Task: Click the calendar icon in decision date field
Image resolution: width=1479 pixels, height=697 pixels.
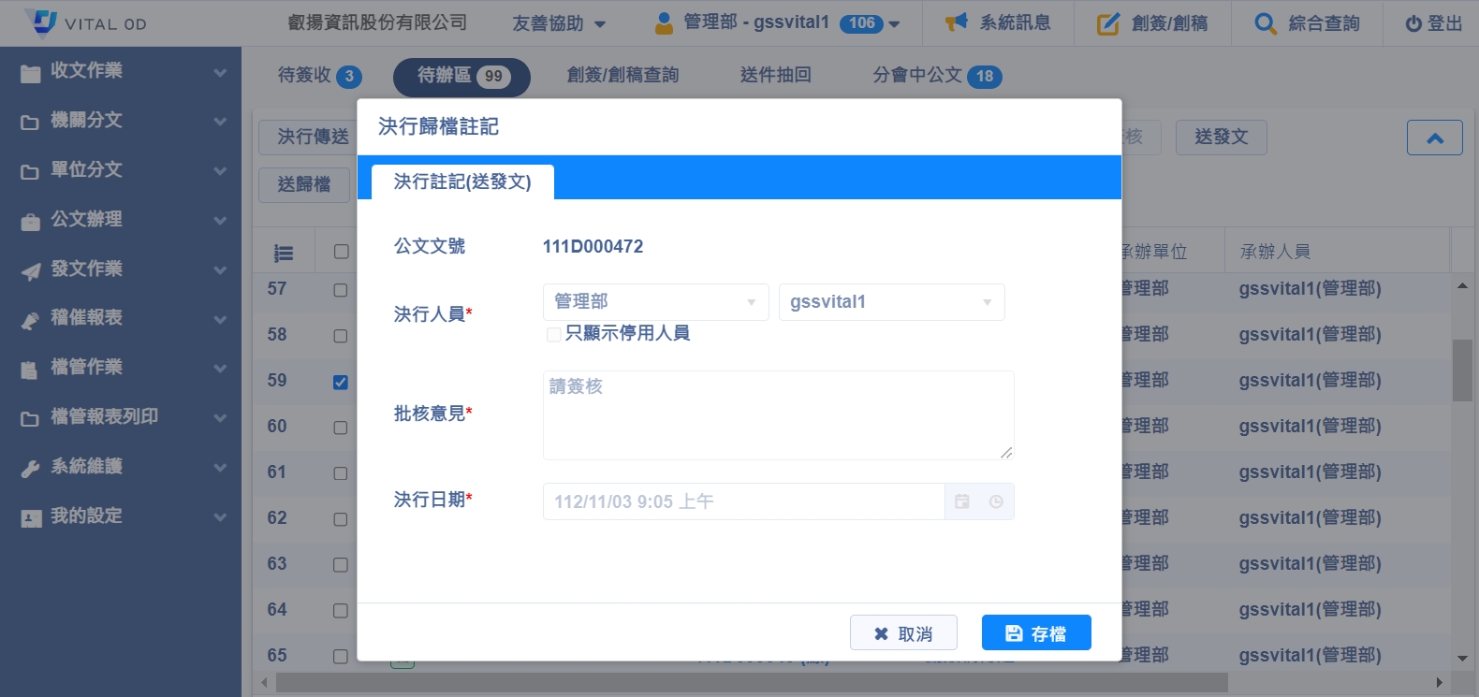Action: [x=962, y=501]
